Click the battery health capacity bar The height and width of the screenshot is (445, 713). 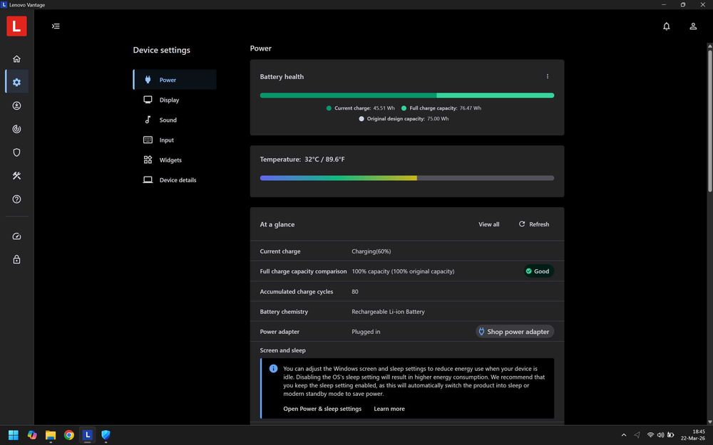click(x=407, y=95)
